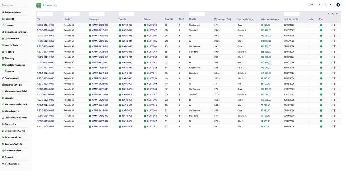Focus the Qualité filter input field
This screenshot has height=195, width=346.
coord(197,14)
